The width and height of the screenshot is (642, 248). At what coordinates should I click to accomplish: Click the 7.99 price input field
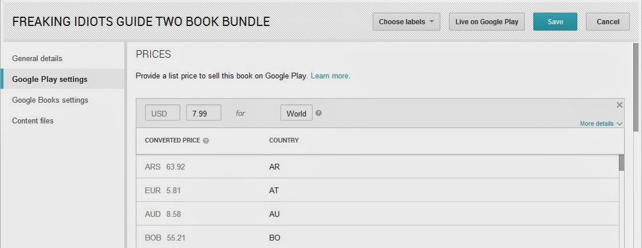click(x=203, y=113)
